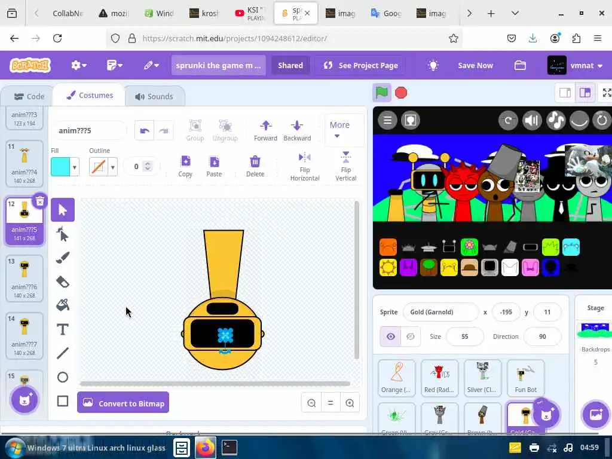Click Save Now
The width and height of the screenshot is (612, 459).
[x=475, y=66]
